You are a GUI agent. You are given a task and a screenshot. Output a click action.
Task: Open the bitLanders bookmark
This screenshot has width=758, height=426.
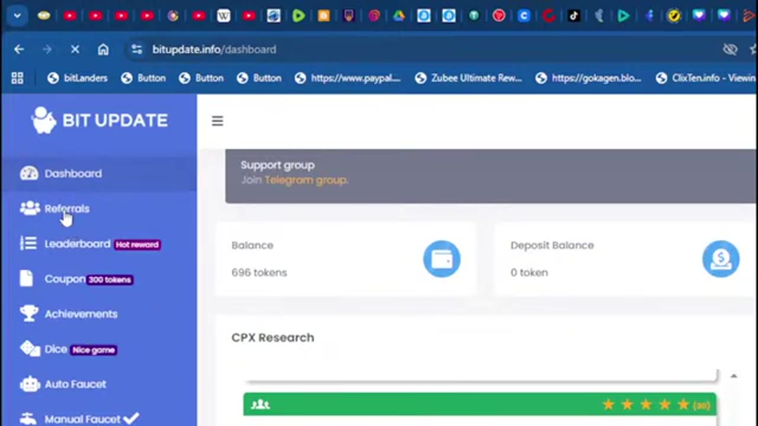[78, 78]
